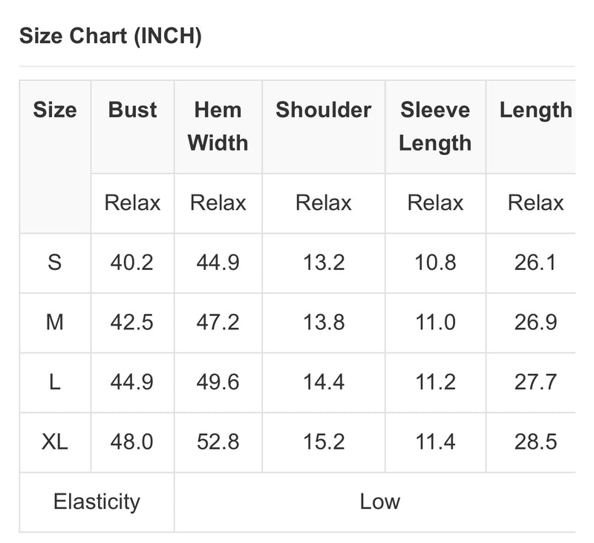Image resolution: width=594 pixels, height=543 pixels.
Task: Click the 47.2 hem width for M
Action: [218, 323]
